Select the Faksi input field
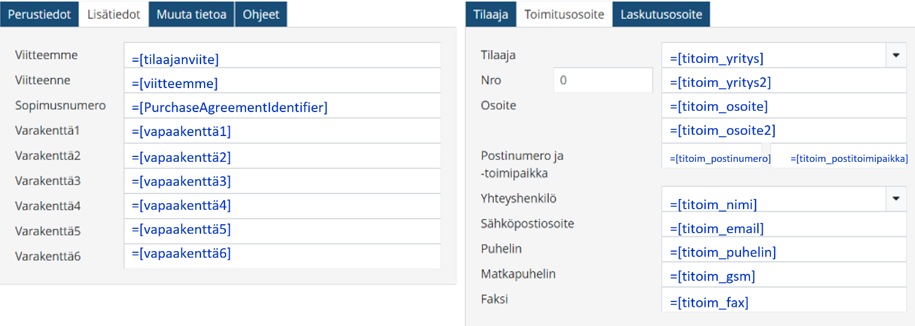This screenshot has height=326, width=915. (x=784, y=300)
